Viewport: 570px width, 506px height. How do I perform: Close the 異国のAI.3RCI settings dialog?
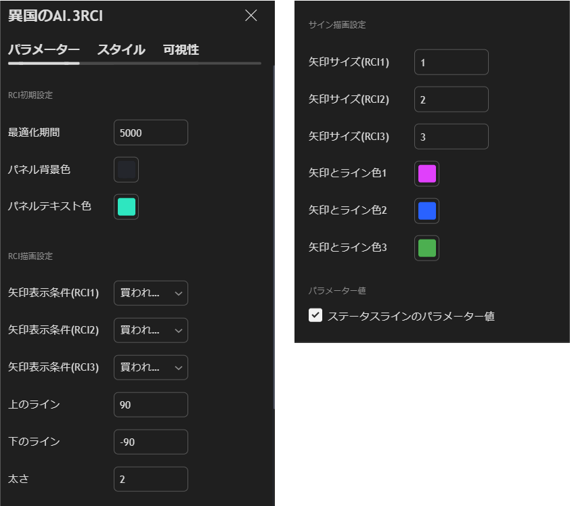click(251, 16)
